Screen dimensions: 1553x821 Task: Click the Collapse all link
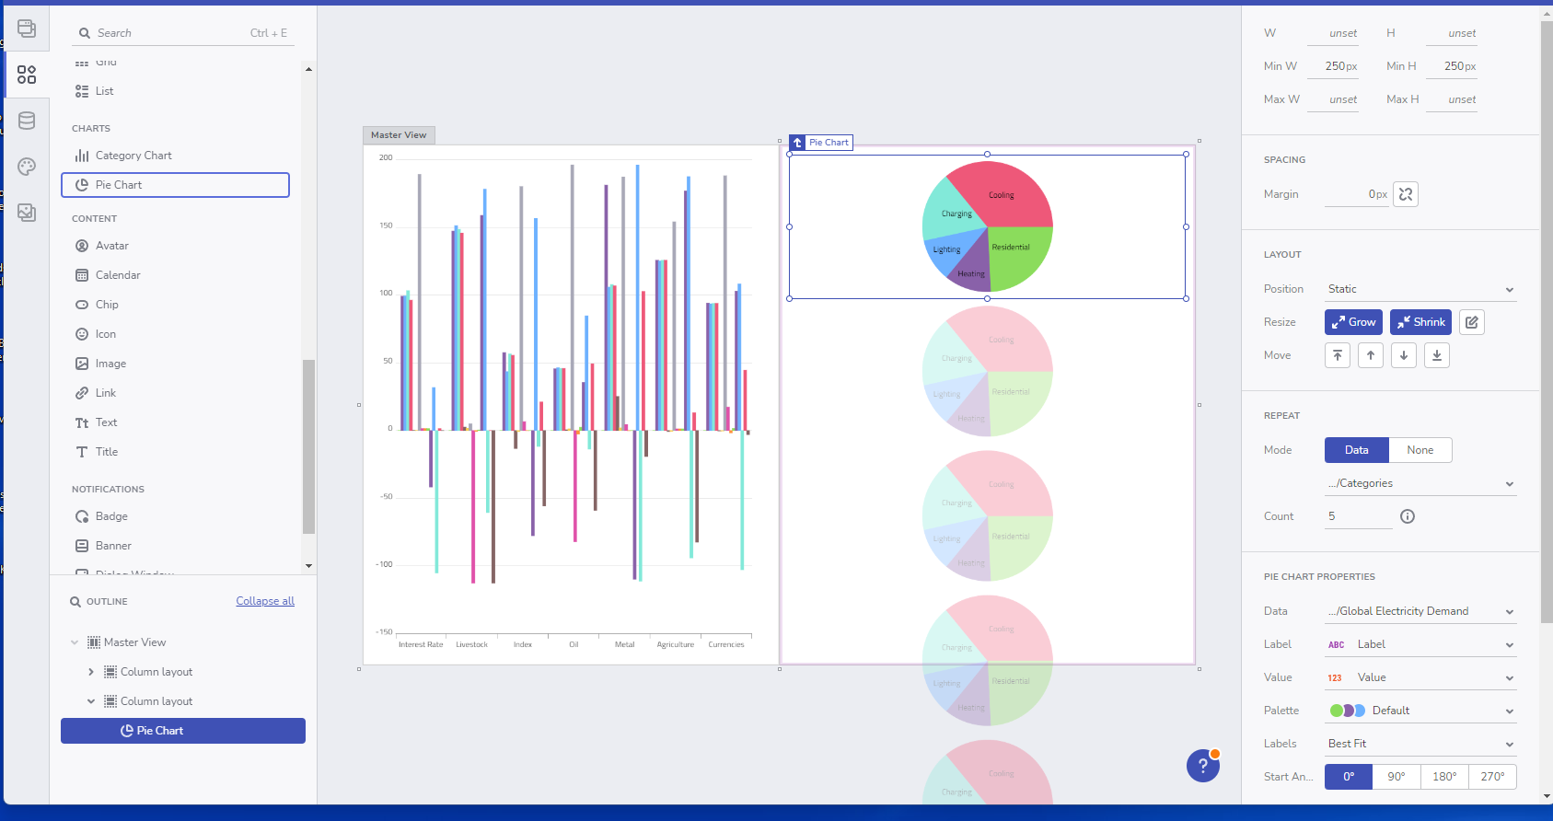(x=265, y=601)
